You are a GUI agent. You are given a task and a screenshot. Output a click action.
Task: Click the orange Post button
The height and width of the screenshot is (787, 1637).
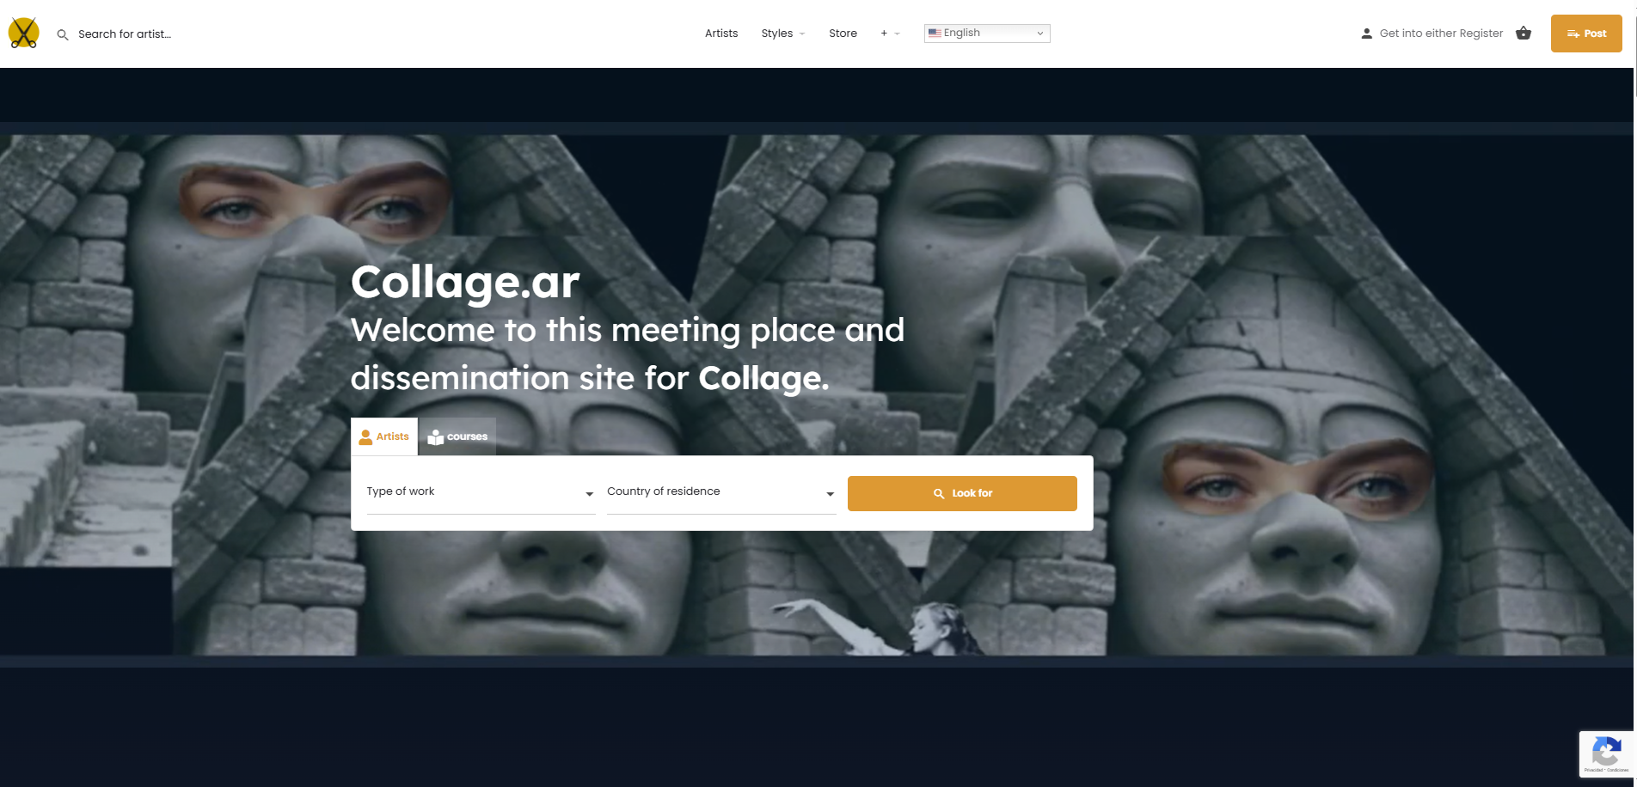[1586, 34]
